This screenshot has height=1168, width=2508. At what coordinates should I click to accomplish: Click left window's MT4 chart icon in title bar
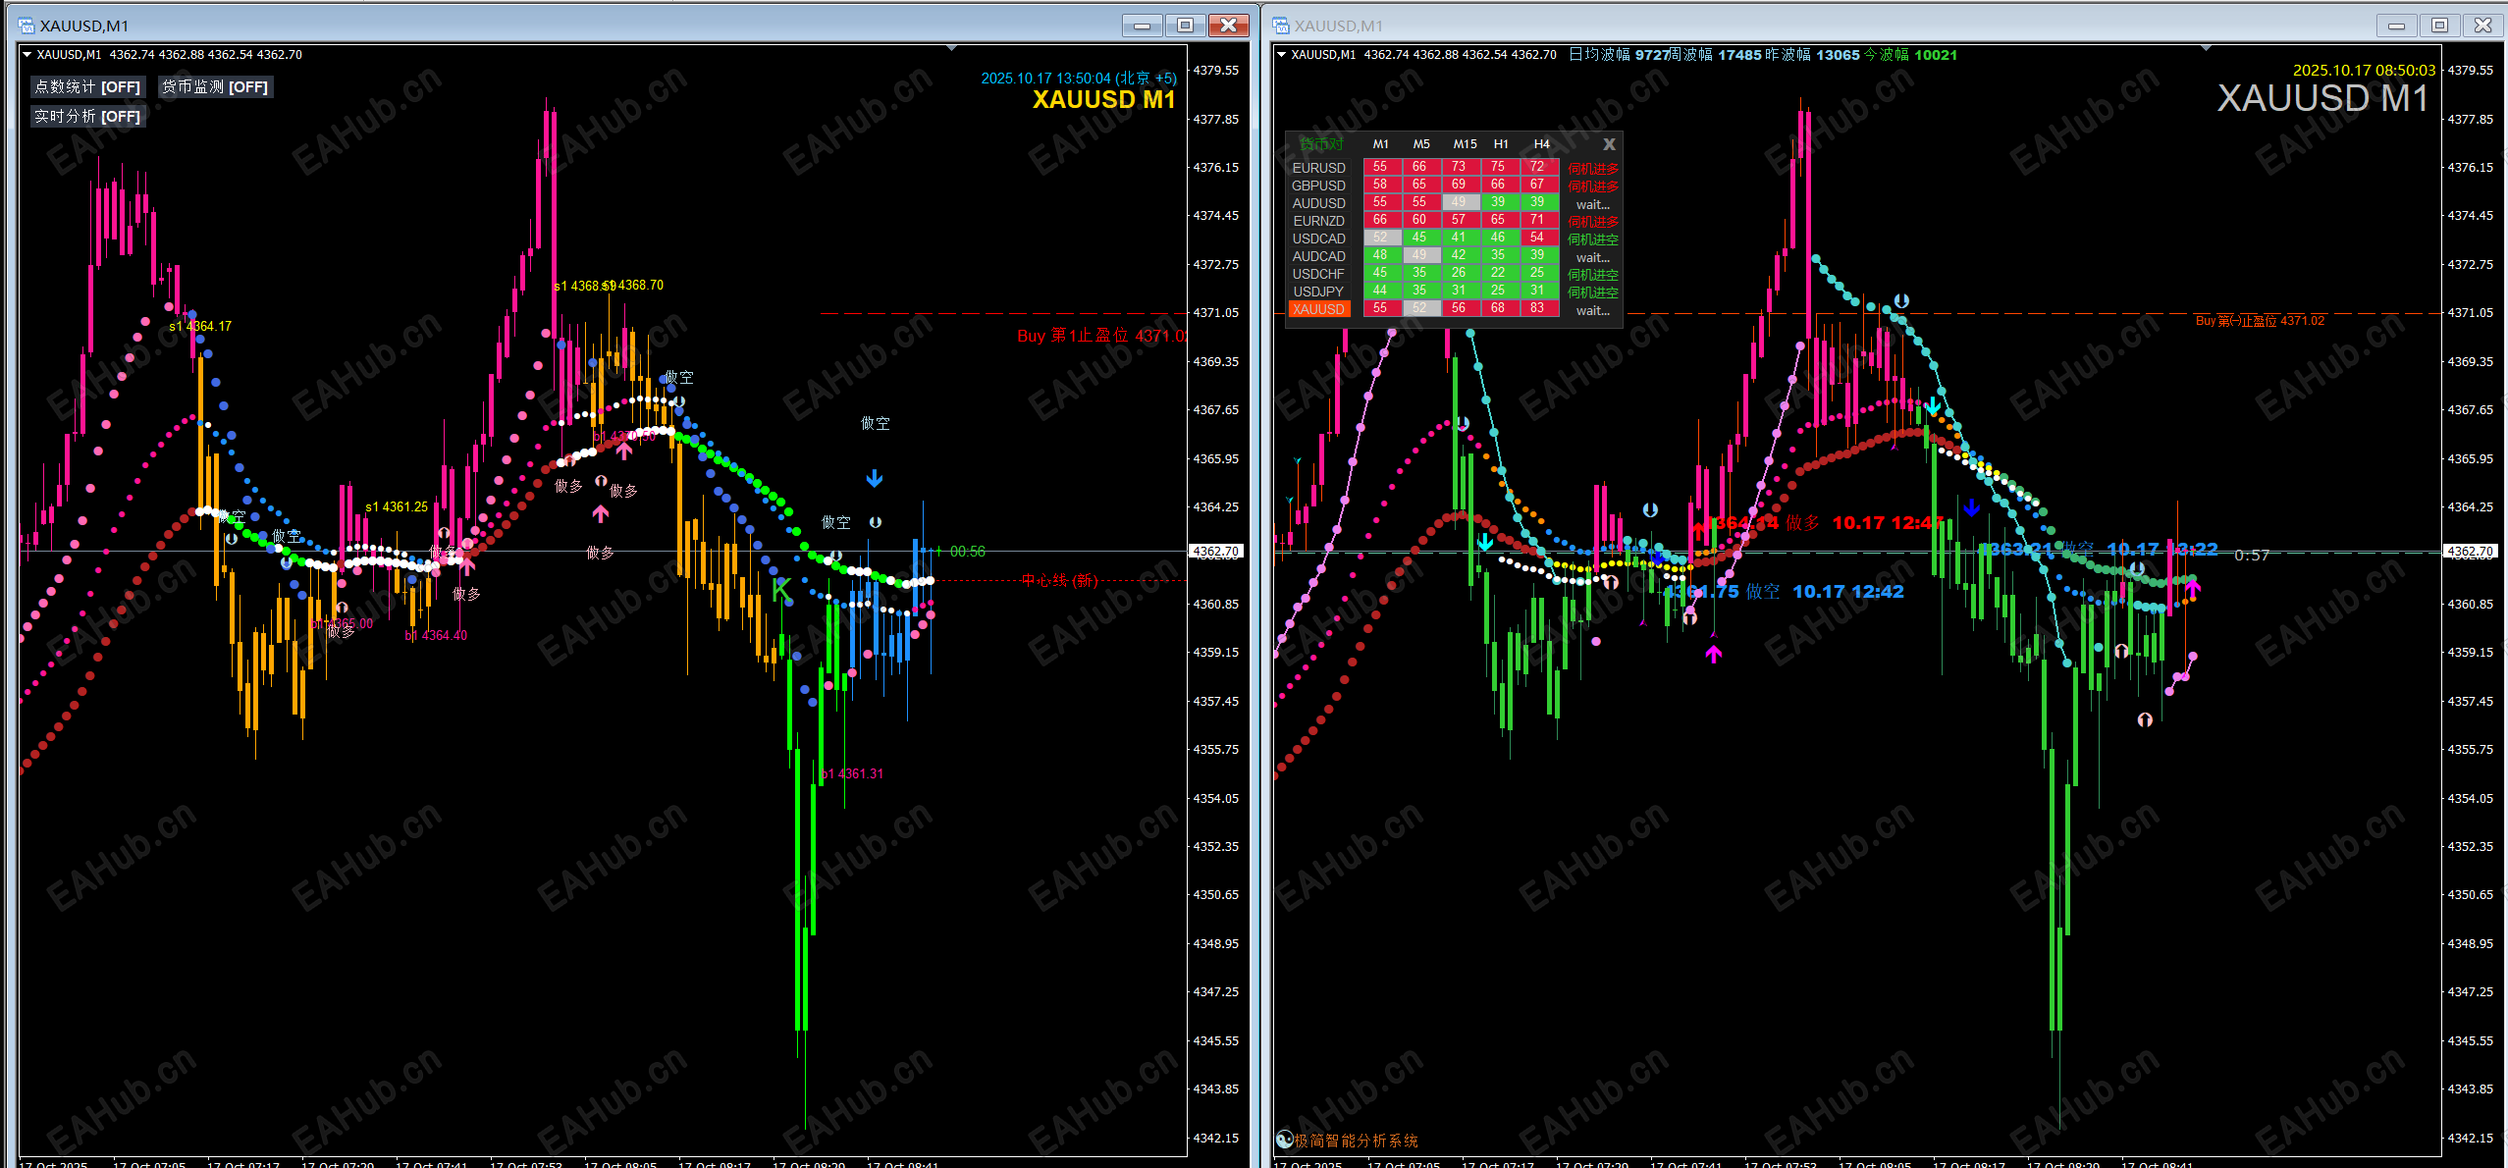point(27,26)
